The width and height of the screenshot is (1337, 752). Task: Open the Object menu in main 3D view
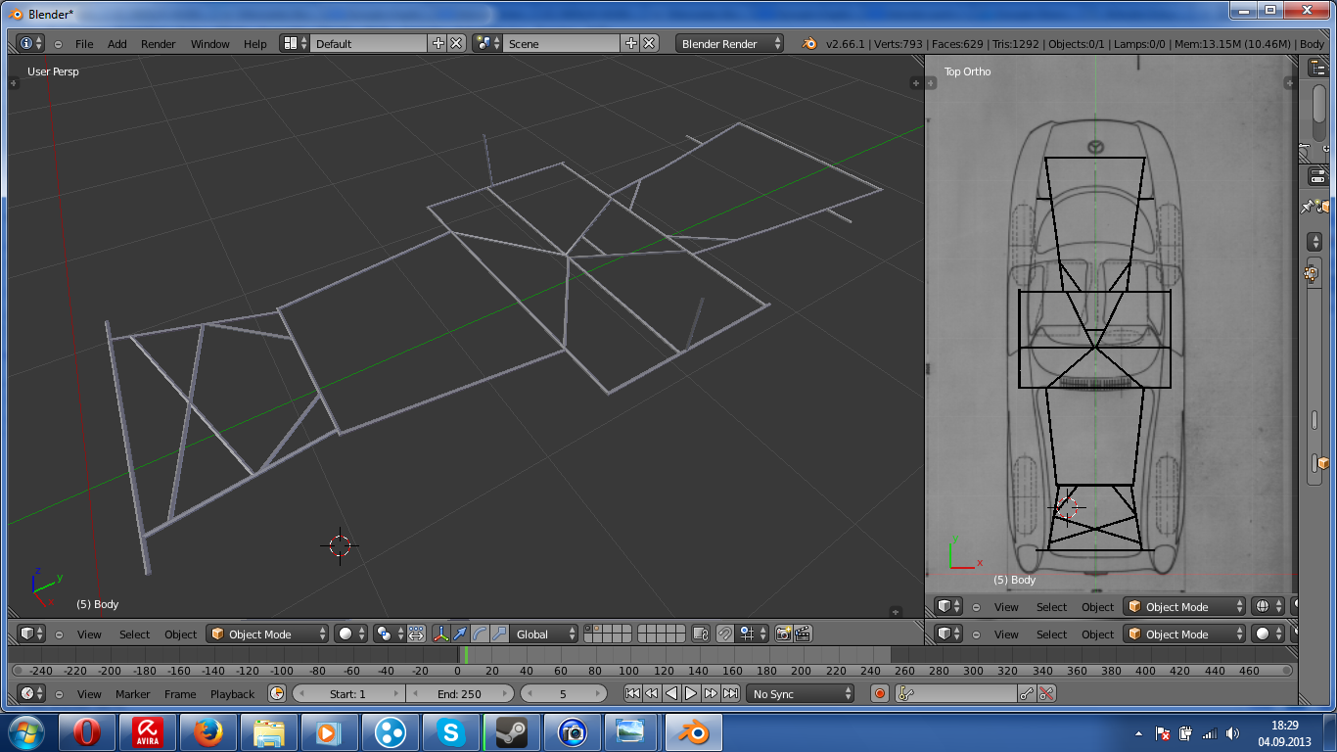click(x=180, y=634)
